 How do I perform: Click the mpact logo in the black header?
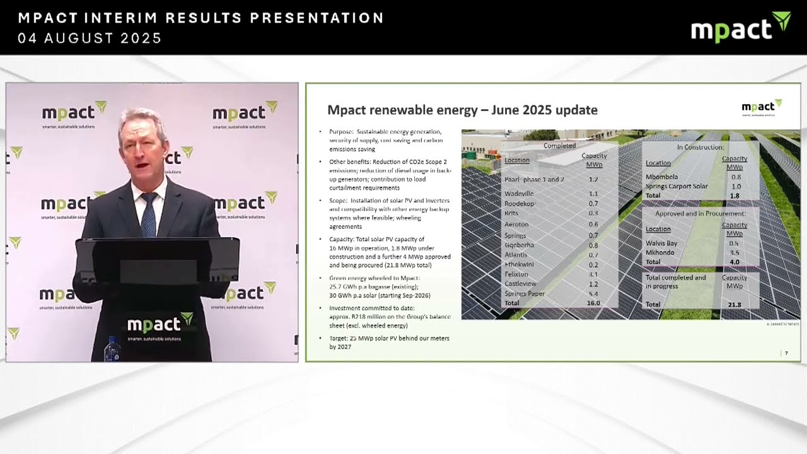click(x=741, y=28)
